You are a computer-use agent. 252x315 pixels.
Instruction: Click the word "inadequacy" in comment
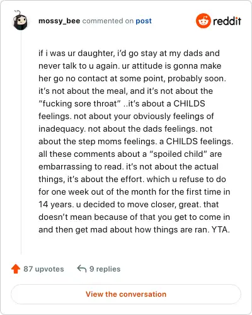(62, 129)
